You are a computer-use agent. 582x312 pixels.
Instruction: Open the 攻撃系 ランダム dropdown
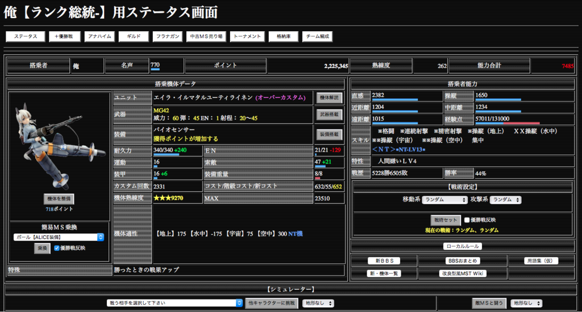coord(505,200)
